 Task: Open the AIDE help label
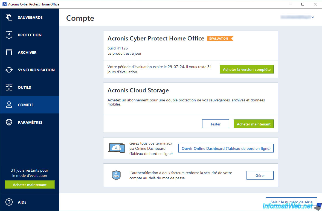[22, 202]
